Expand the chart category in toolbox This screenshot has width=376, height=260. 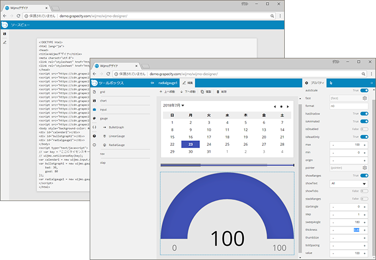(103, 101)
